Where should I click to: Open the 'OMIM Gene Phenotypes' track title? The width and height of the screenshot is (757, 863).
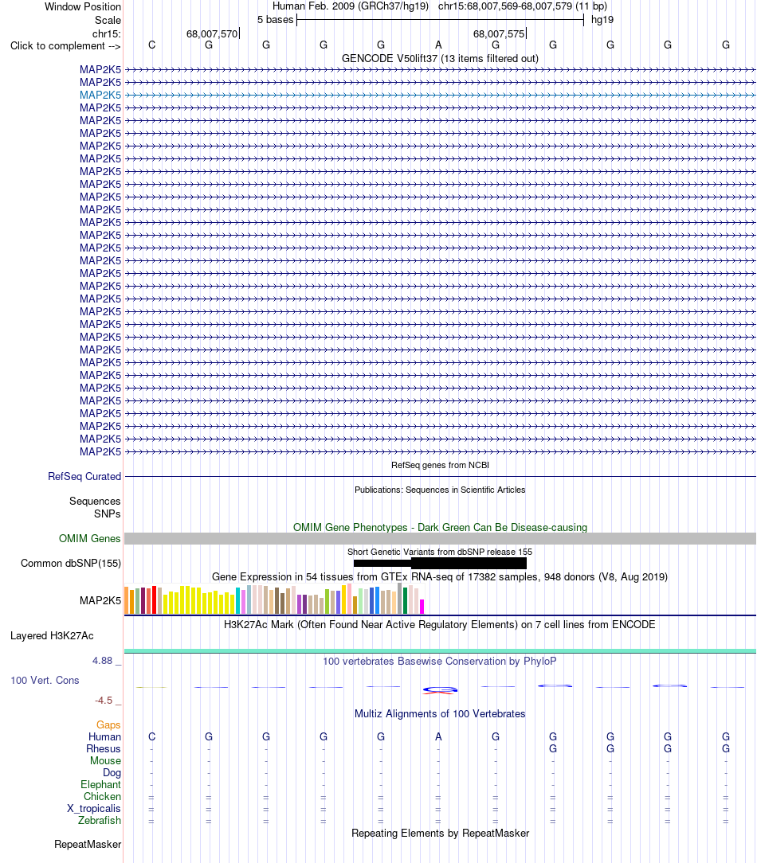click(440, 527)
